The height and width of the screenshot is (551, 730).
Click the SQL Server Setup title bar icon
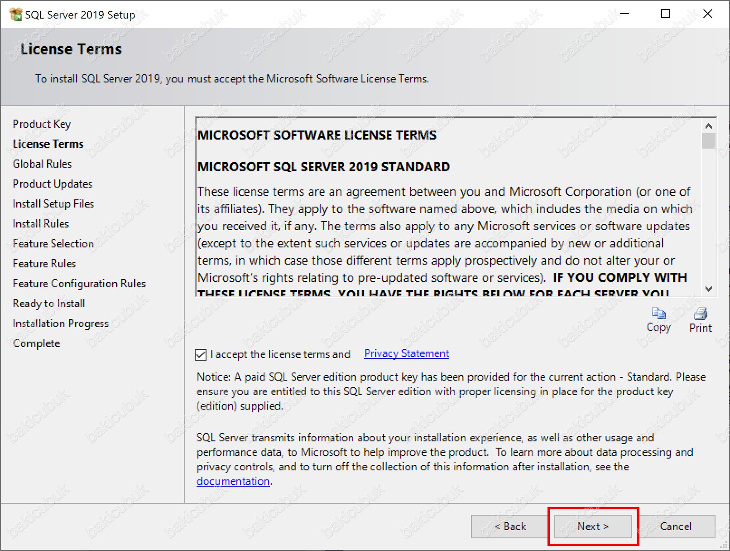[15, 14]
